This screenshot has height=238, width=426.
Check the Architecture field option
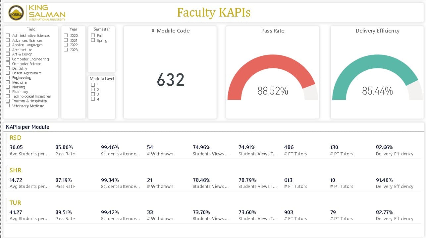click(x=8, y=49)
